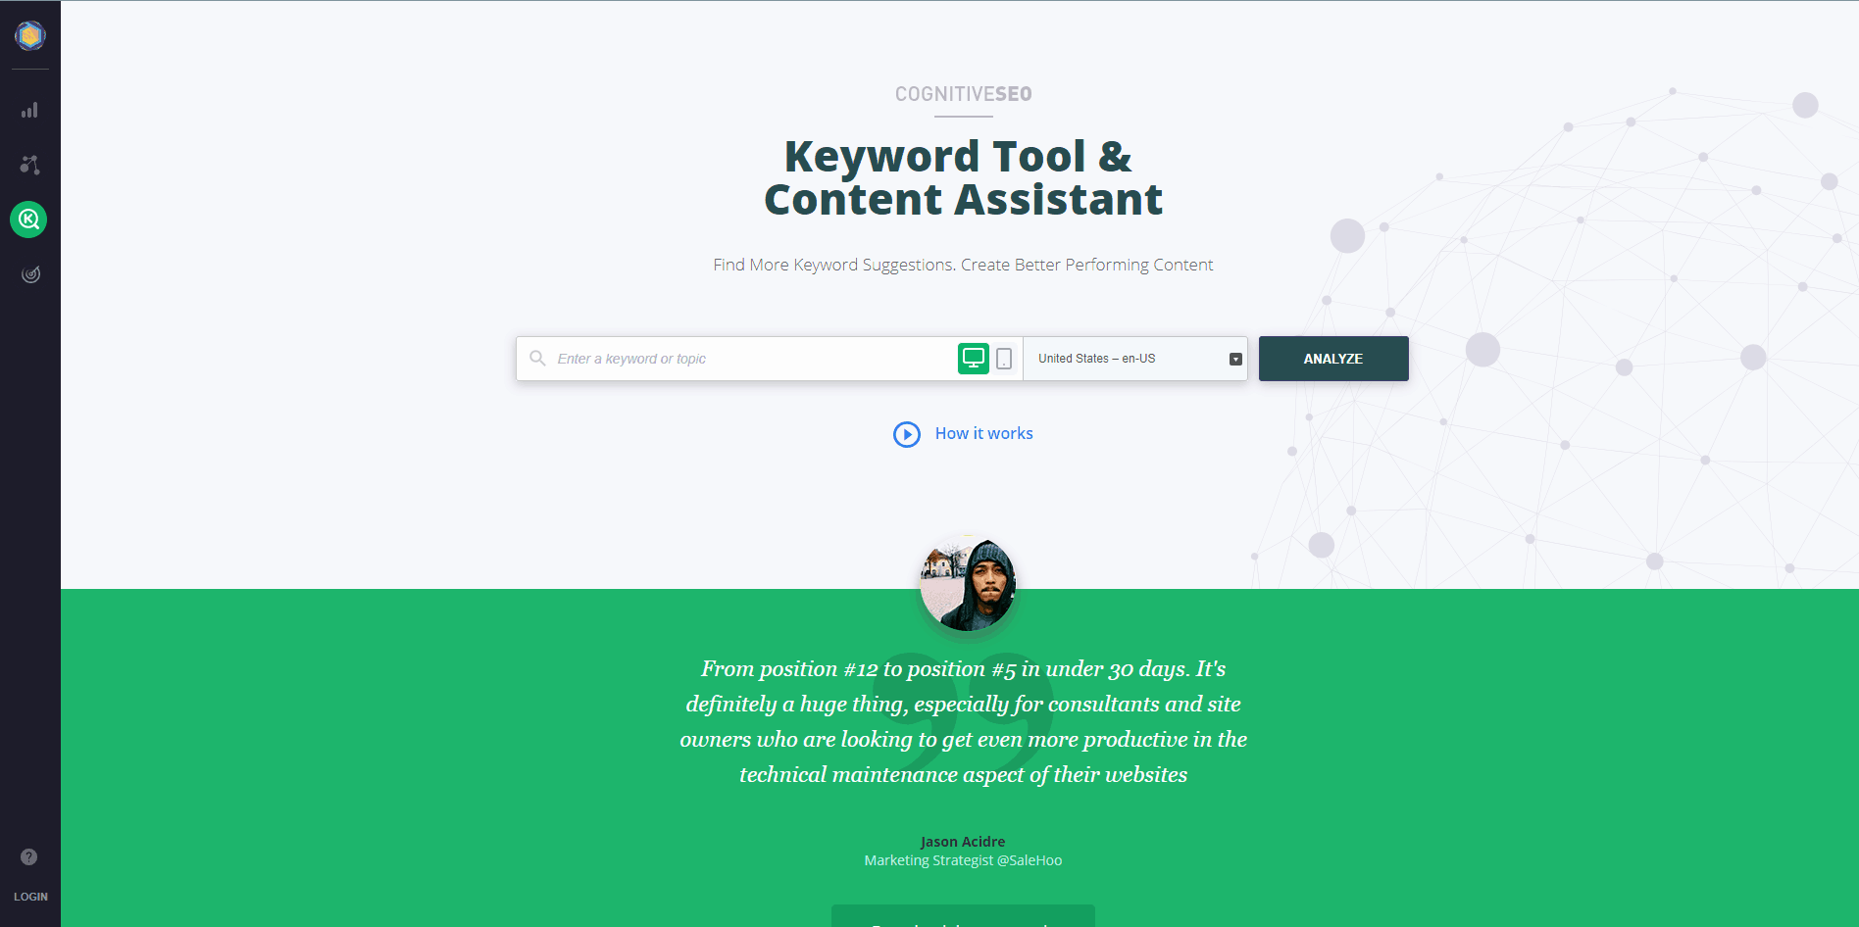
Task: Click the ANALYZE button
Action: click(1333, 359)
